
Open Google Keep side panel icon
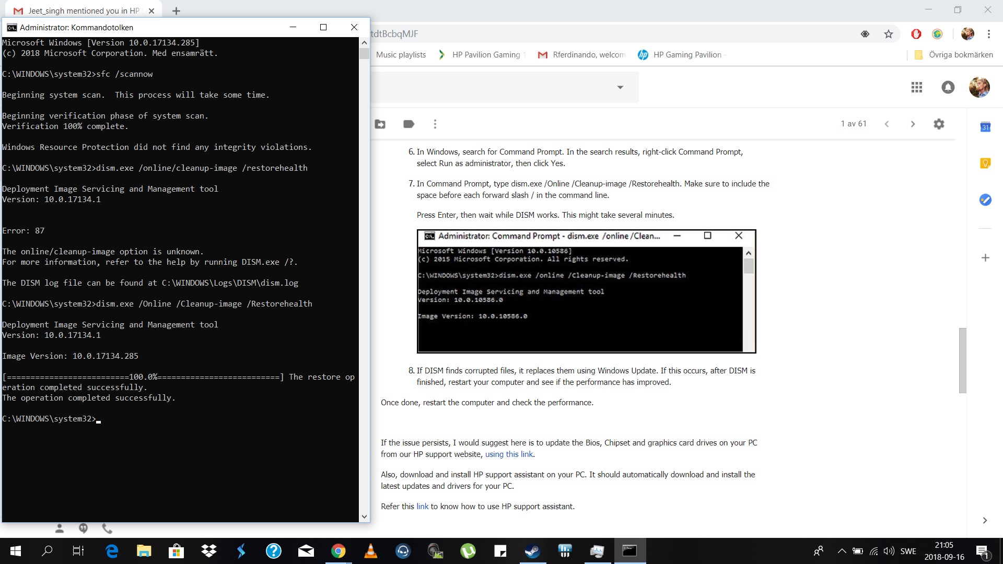985,163
